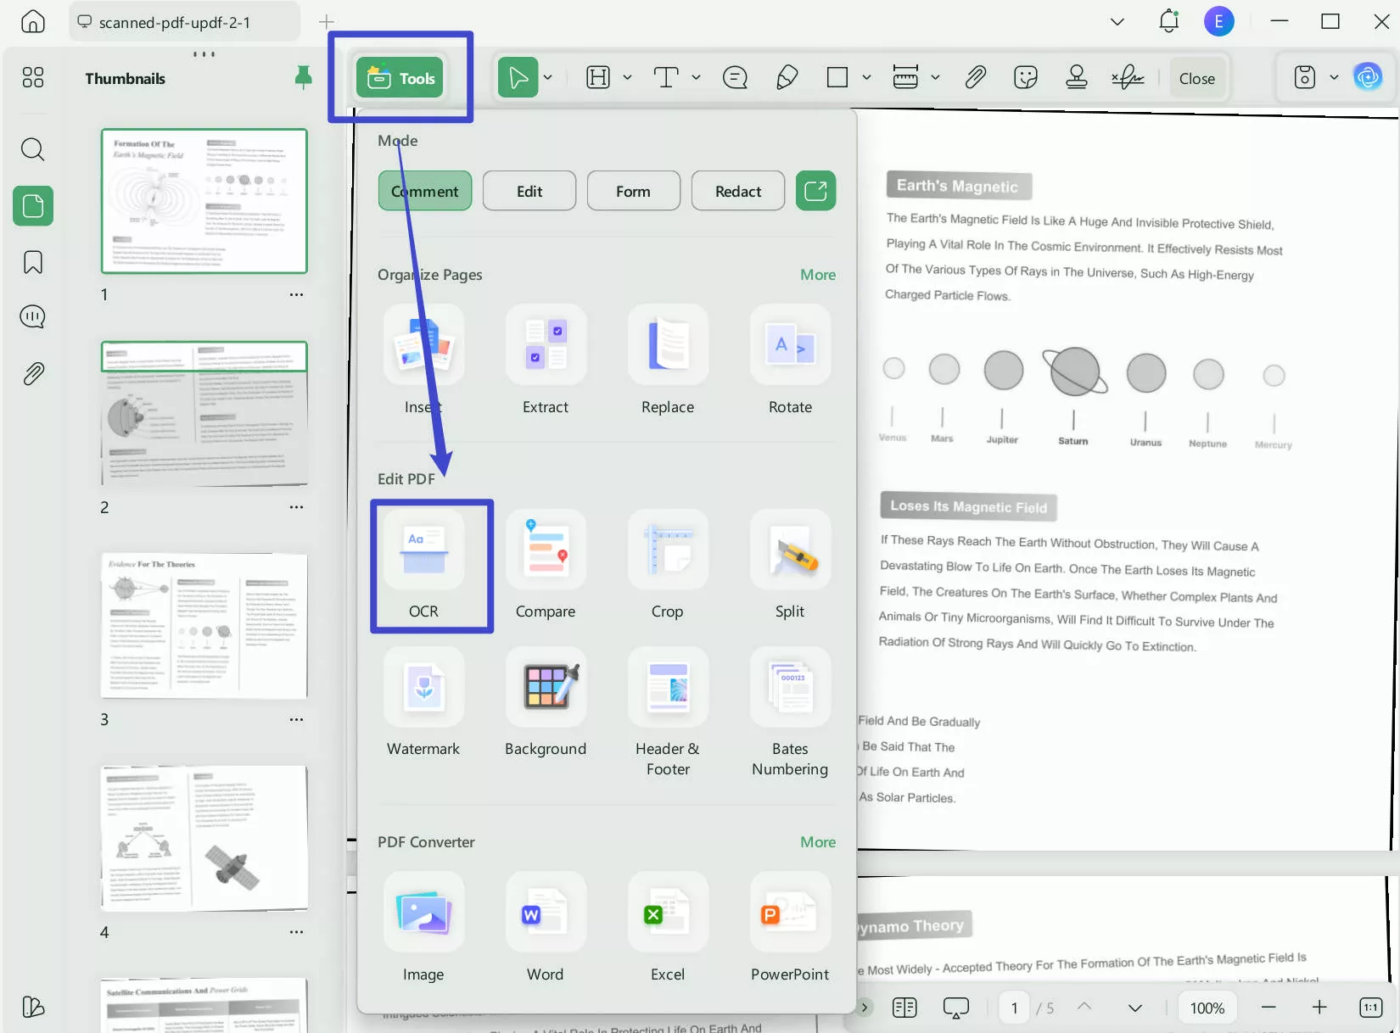1400x1033 pixels.
Task: Select page 1 thumbnail
Action: [204, 201]
